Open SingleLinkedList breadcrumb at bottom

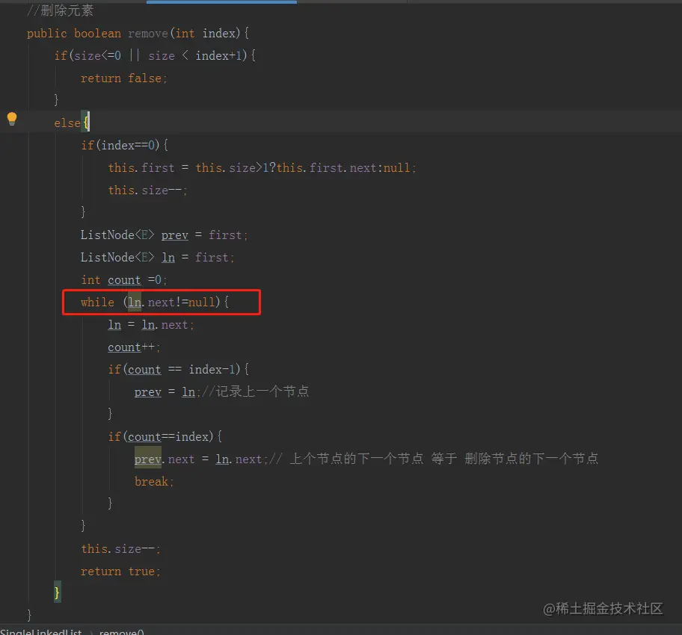[x=41, y=631]
